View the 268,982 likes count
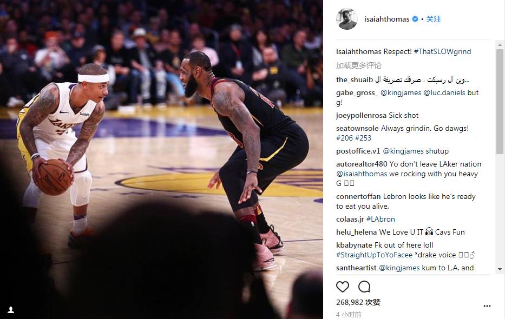505x319 pixels. 358,302
